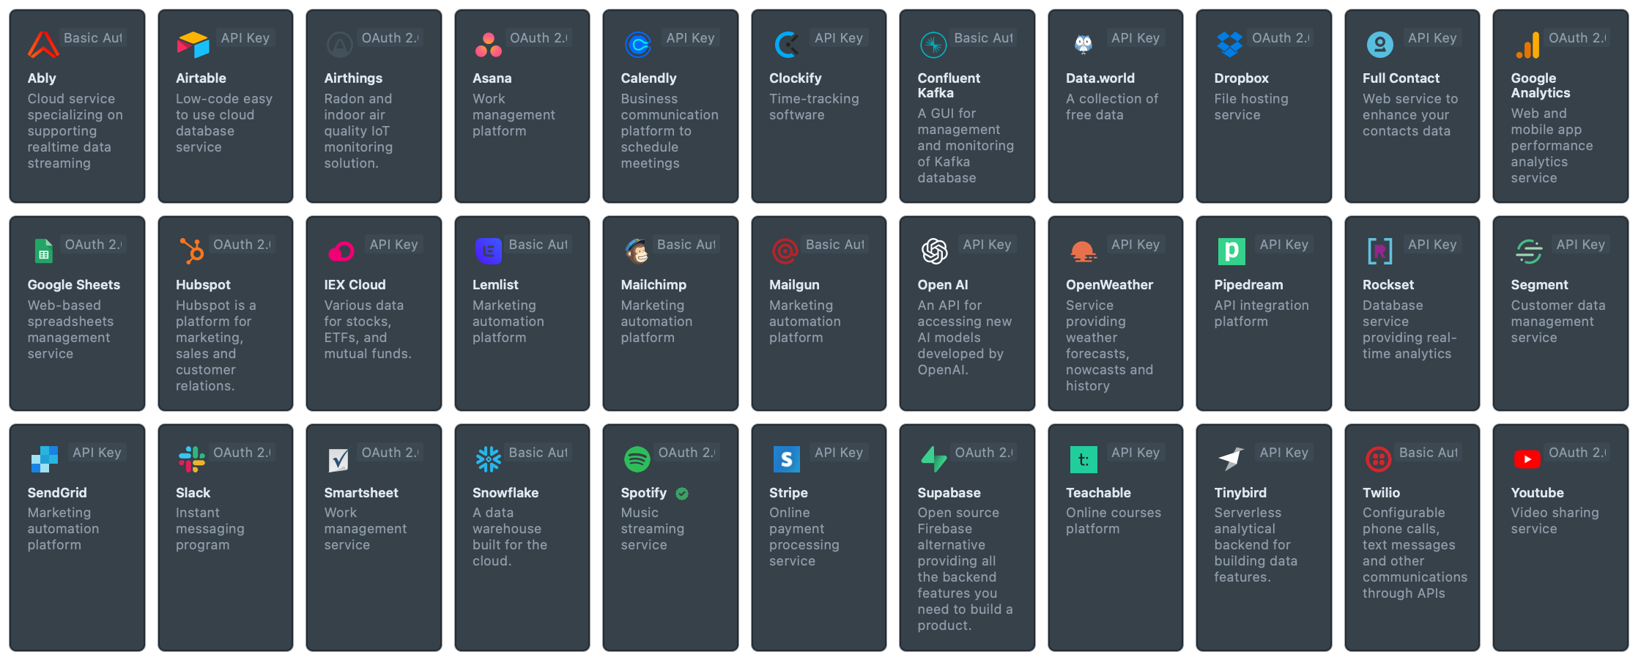Select the green Segment logo icon
The width and height of the screenshot is (1641, 660).
pos(1529,251)
